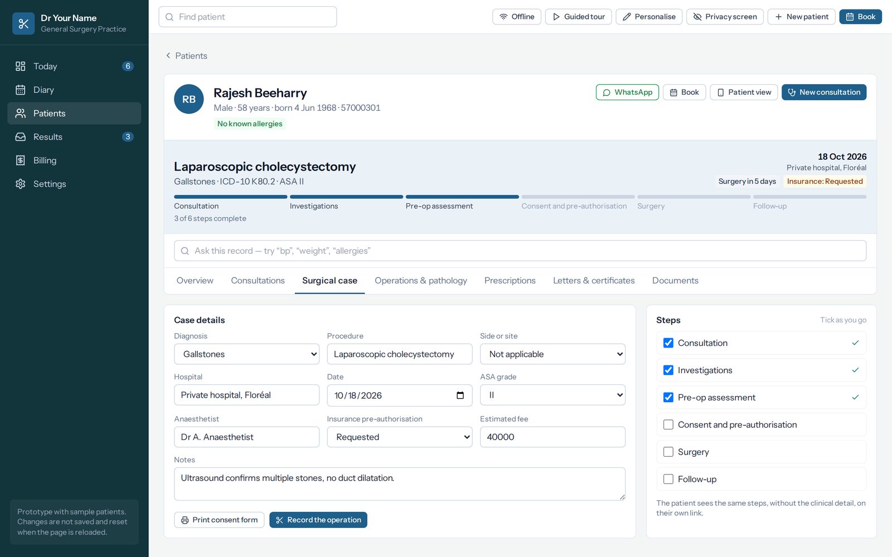Tick the Follow-up step checkbox

pos(668,480)
